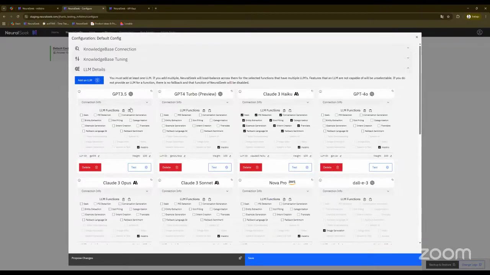Edit the GPT-4o weight with the pencil icon
Screen dimensions: 490x275
pos(391,156)
